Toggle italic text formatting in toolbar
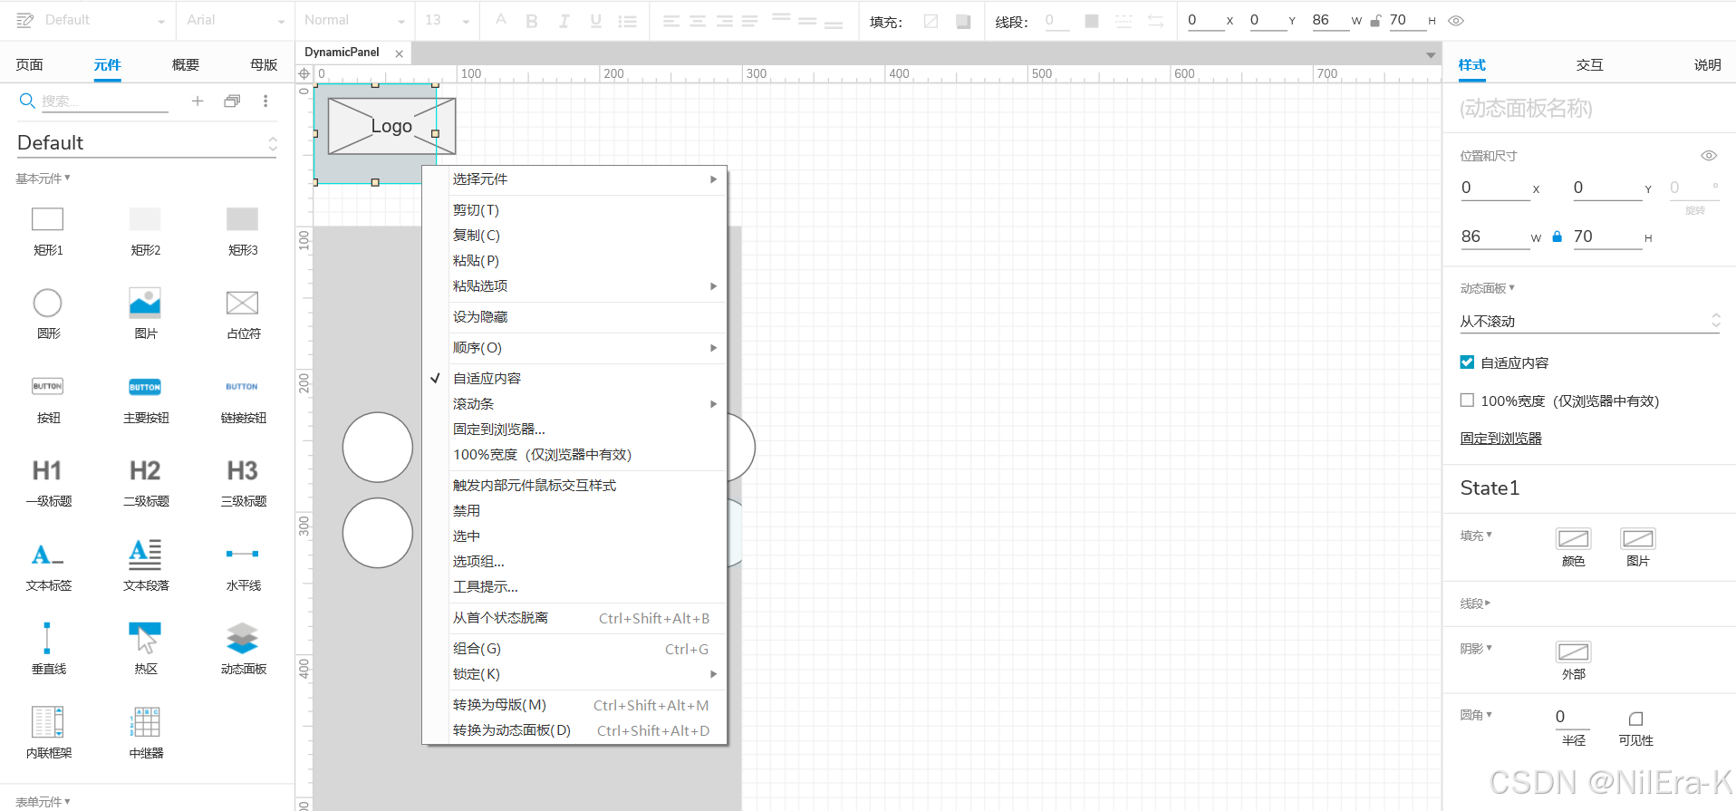 pos(564,21)
